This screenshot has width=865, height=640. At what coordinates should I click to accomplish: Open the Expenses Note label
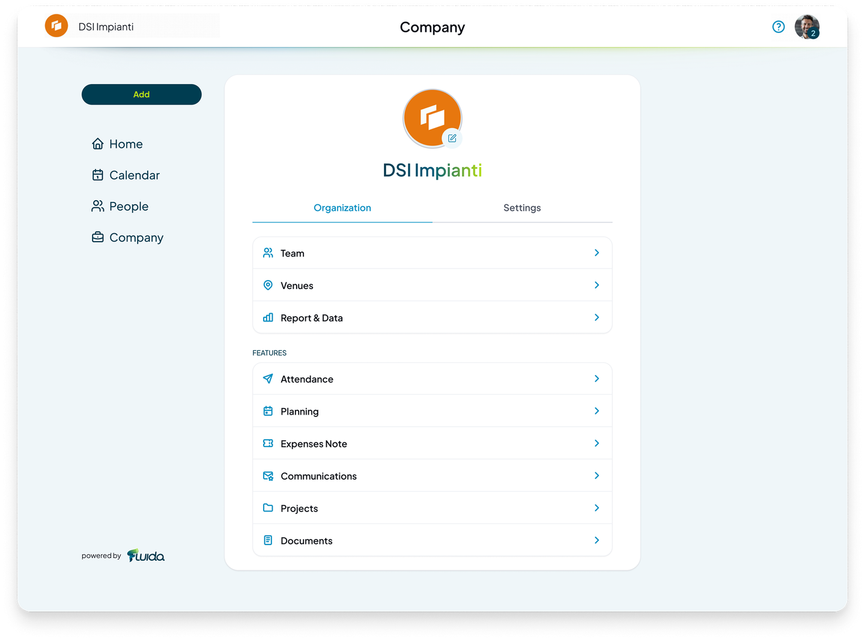click(x=314, y=444)
